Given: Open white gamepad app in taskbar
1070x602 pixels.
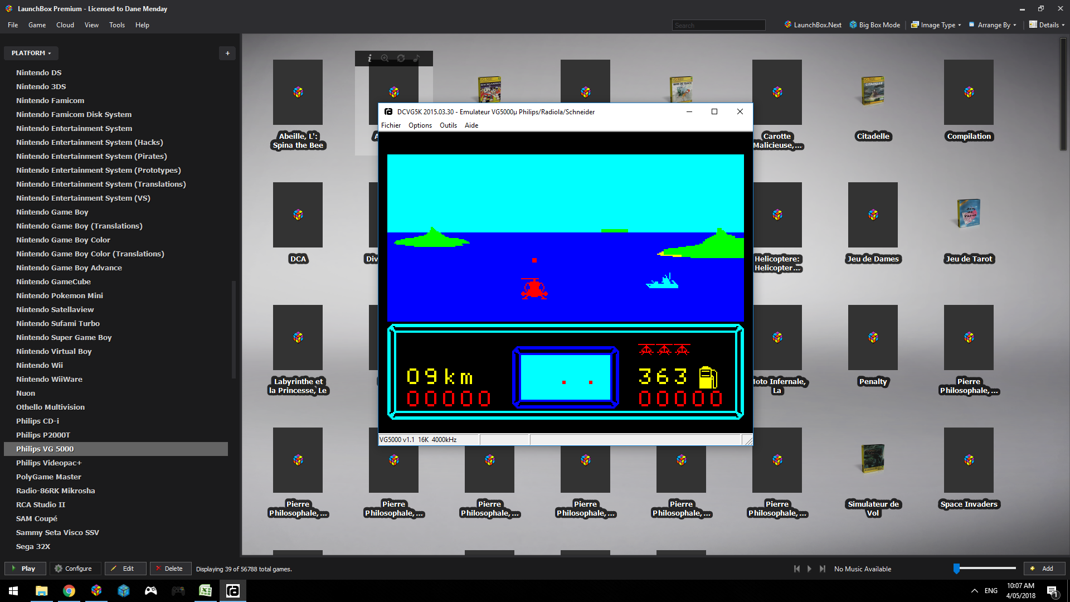Looking at the screenshot, I should pos(150,591).
